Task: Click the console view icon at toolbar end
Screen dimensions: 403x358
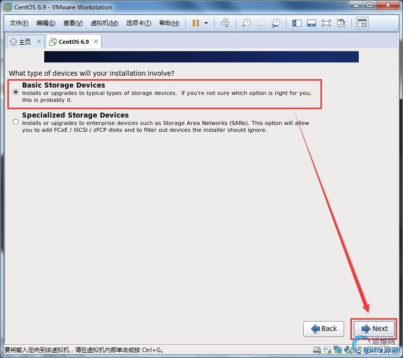Action: [362, 23]
